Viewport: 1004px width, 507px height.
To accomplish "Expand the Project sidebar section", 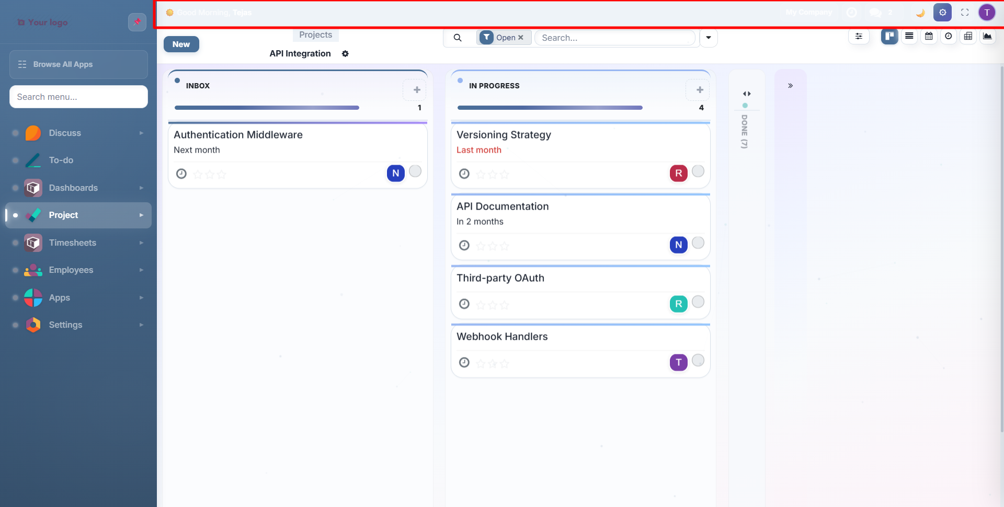I will [x=141, y=215].
